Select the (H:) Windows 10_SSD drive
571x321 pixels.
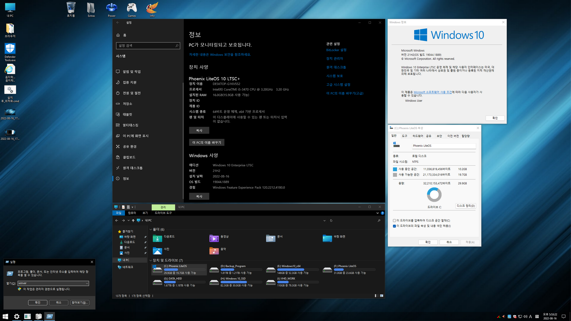(235, 282)
